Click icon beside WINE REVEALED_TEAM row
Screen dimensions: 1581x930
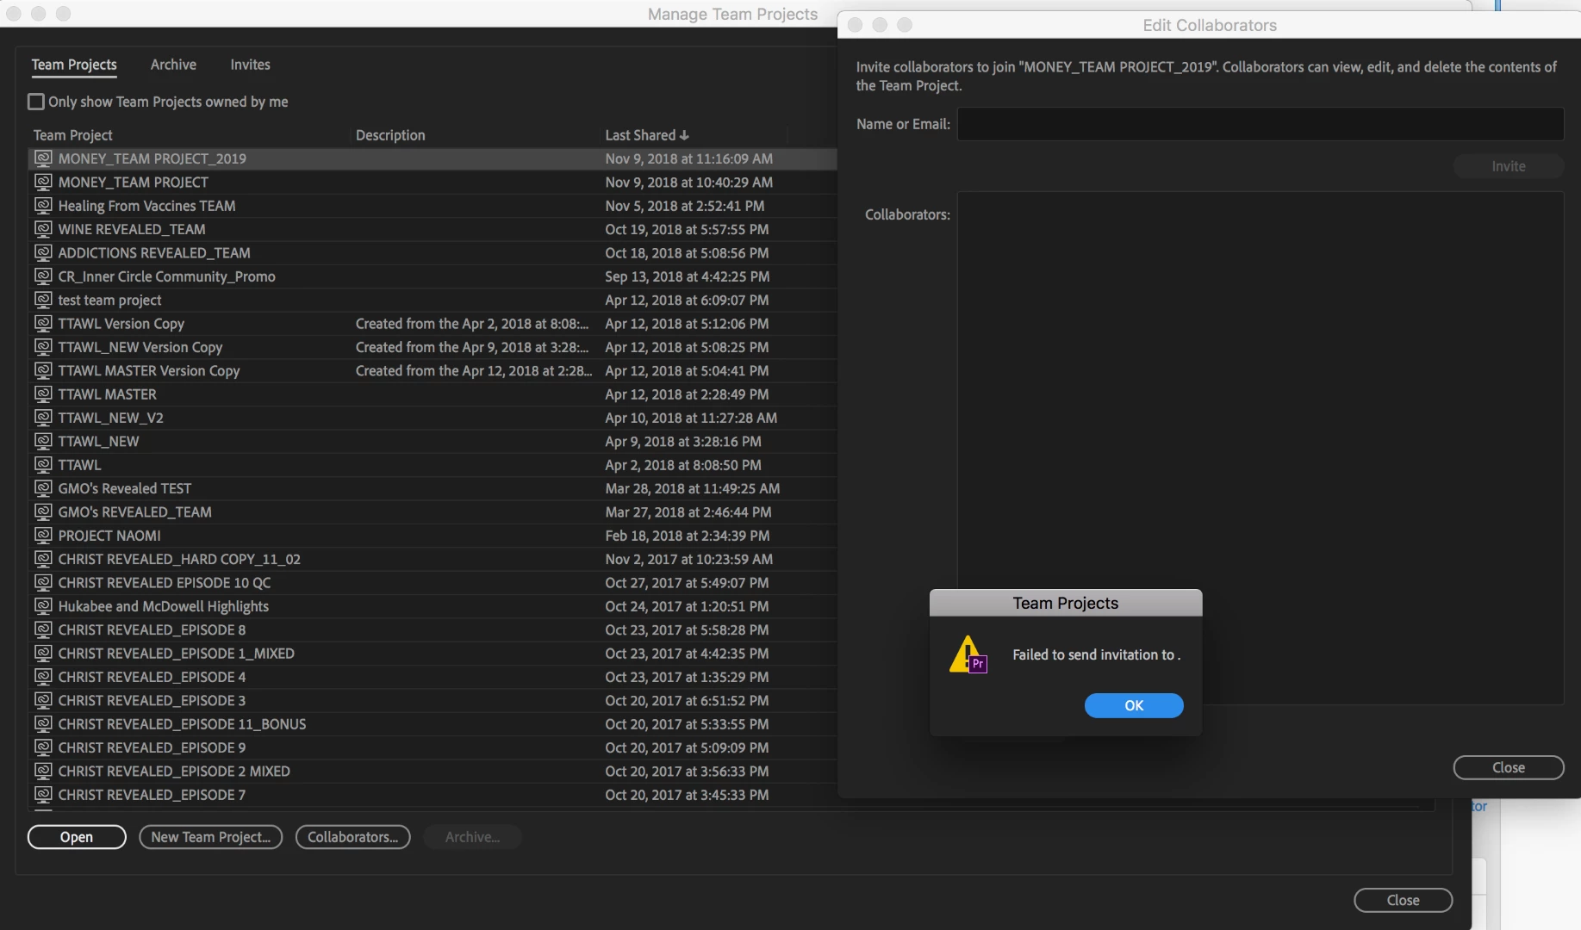point(43,229)
